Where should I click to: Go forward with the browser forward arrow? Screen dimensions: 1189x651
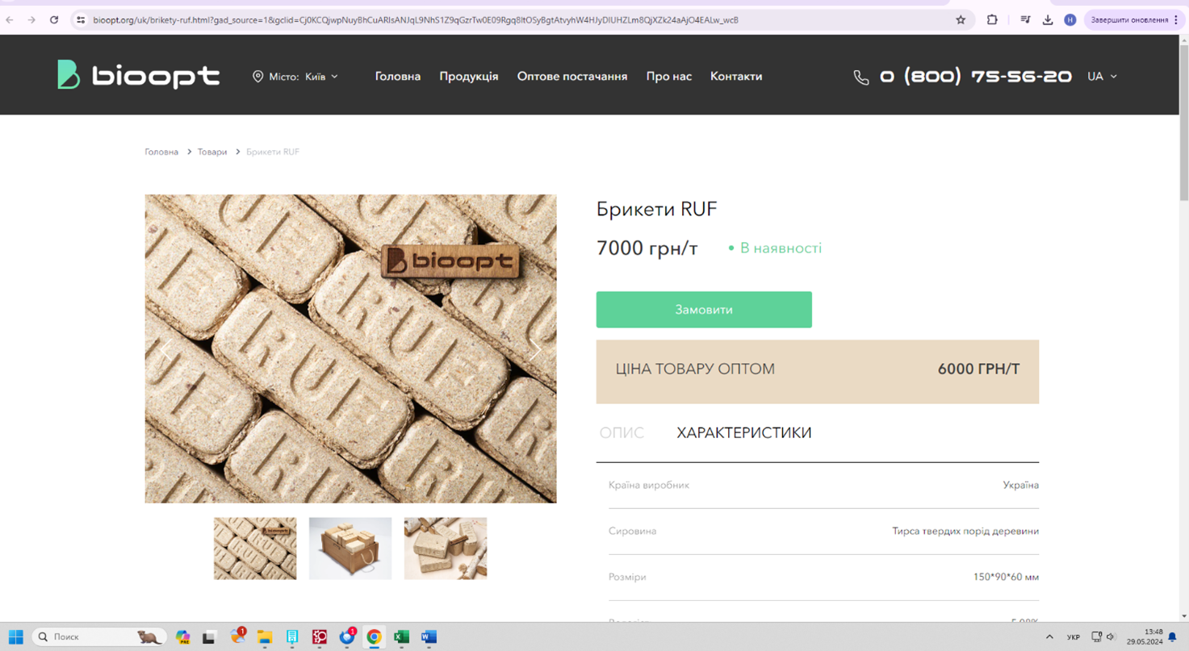pyautogui.click(x=31, y=20)
